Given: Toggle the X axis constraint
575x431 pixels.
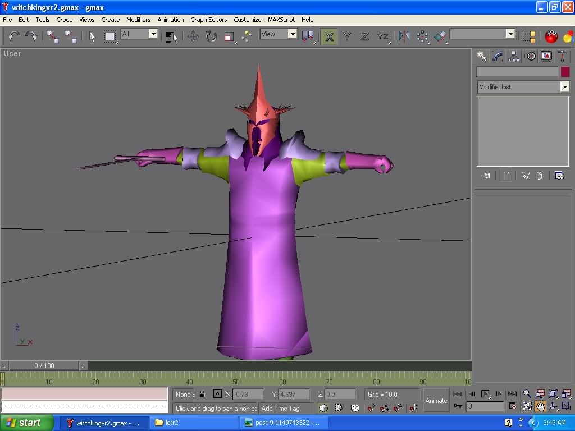Looking at the screenshot, I should click(x=329, y=37).
